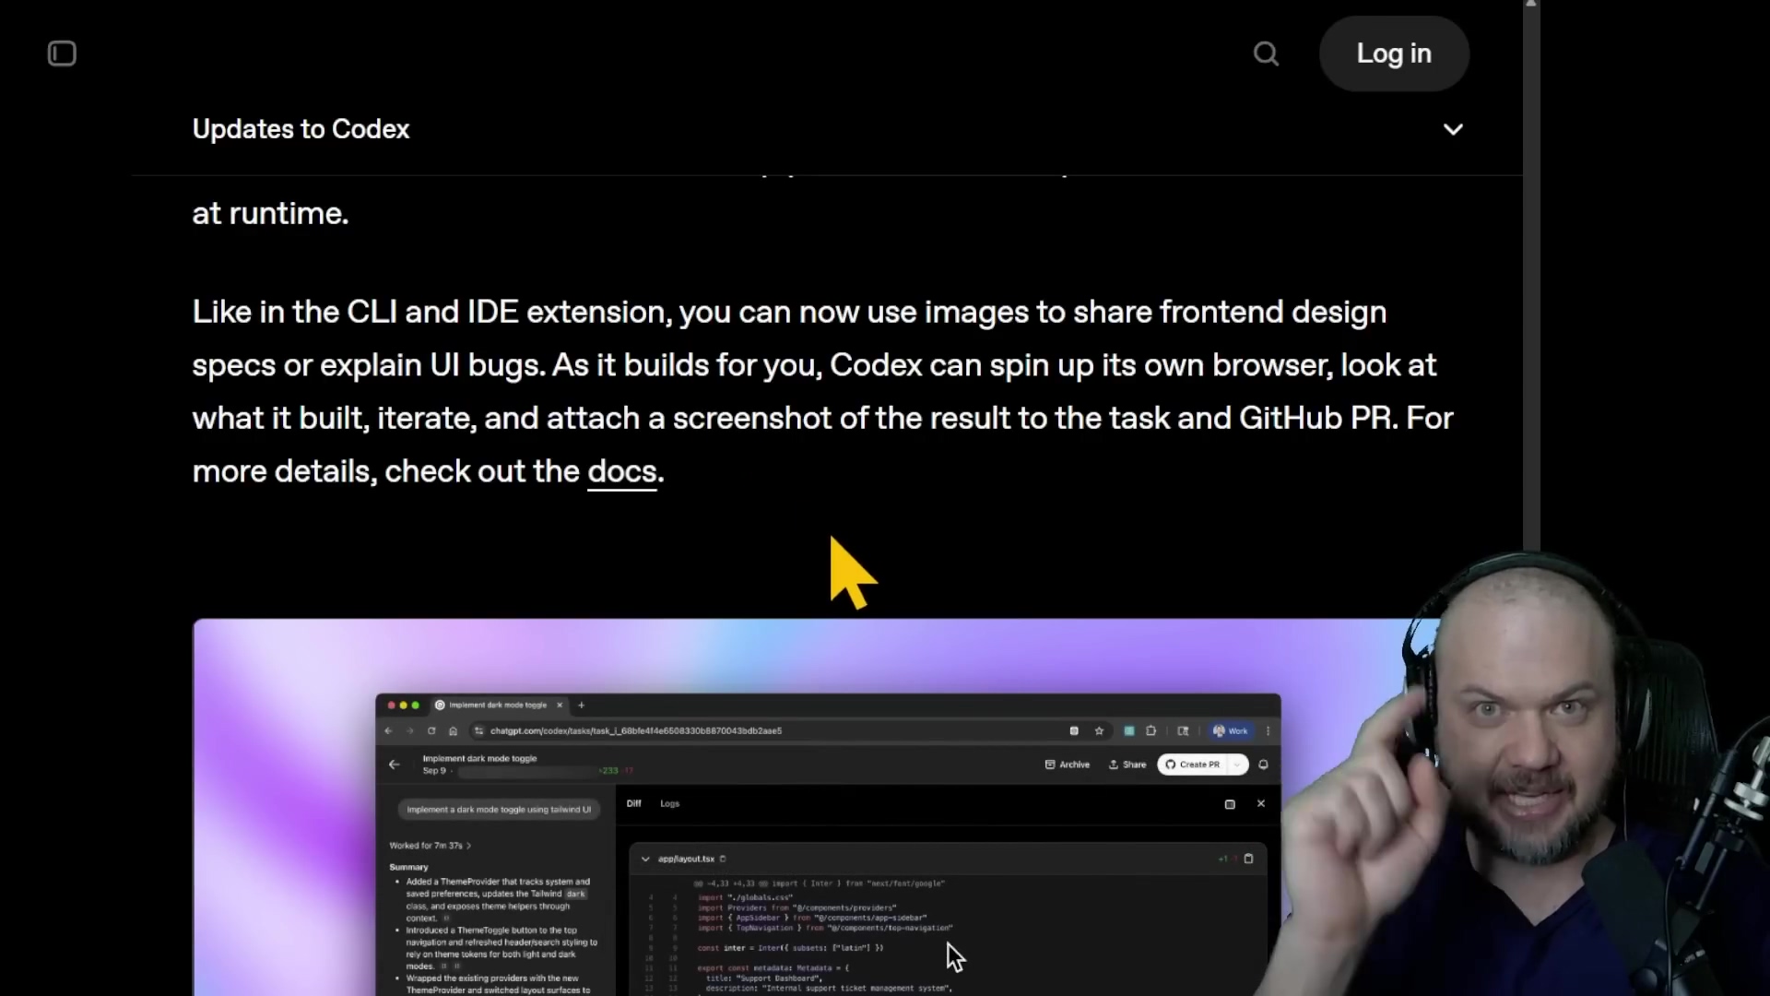
Task: Switch to the Diff tab
Action: (633, 803)
